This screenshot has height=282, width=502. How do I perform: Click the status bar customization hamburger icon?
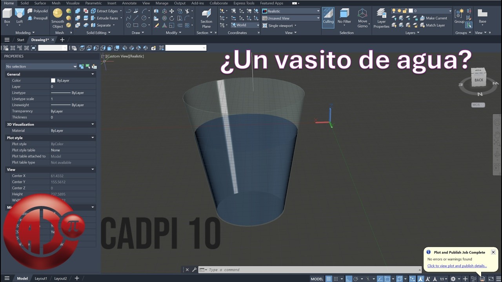(498, 278)
